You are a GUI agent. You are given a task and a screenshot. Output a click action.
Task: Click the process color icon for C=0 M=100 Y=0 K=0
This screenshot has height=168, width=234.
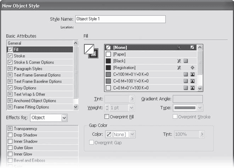pos(186,81)
